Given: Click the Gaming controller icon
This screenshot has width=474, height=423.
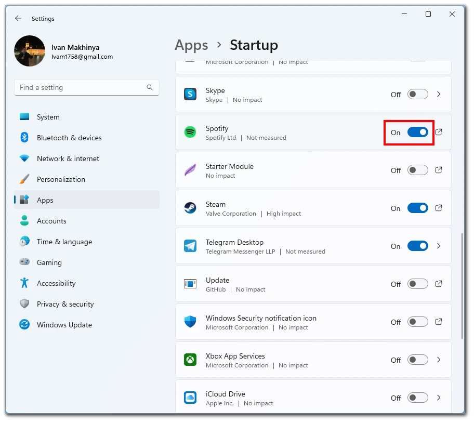Looking at the screenshot, I should pyautogui.click(x=24, y=262).
